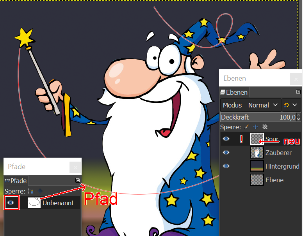The height and width of the screenshot is (236, 303).
Task: Open the Ebenen tab configuration menu button
Action: coord(298,92)
